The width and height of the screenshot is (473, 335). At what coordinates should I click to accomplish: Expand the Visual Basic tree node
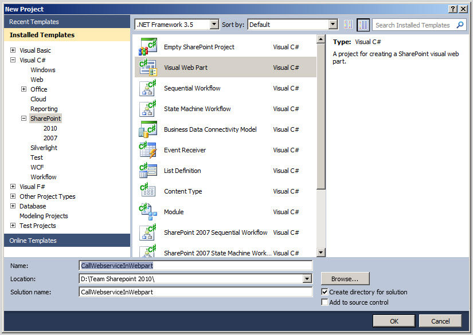pyautogui.click(x=13, y=50)
